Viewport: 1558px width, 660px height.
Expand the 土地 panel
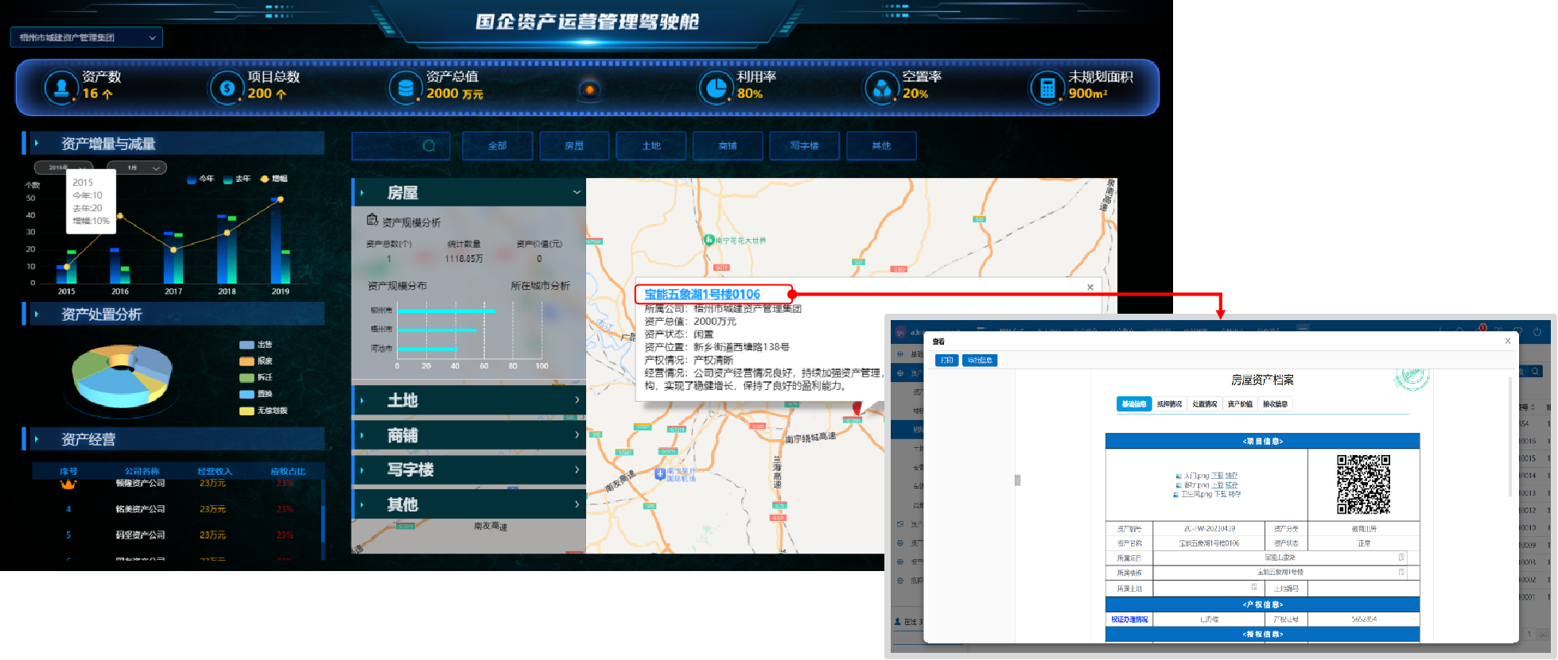click(468, 400)
